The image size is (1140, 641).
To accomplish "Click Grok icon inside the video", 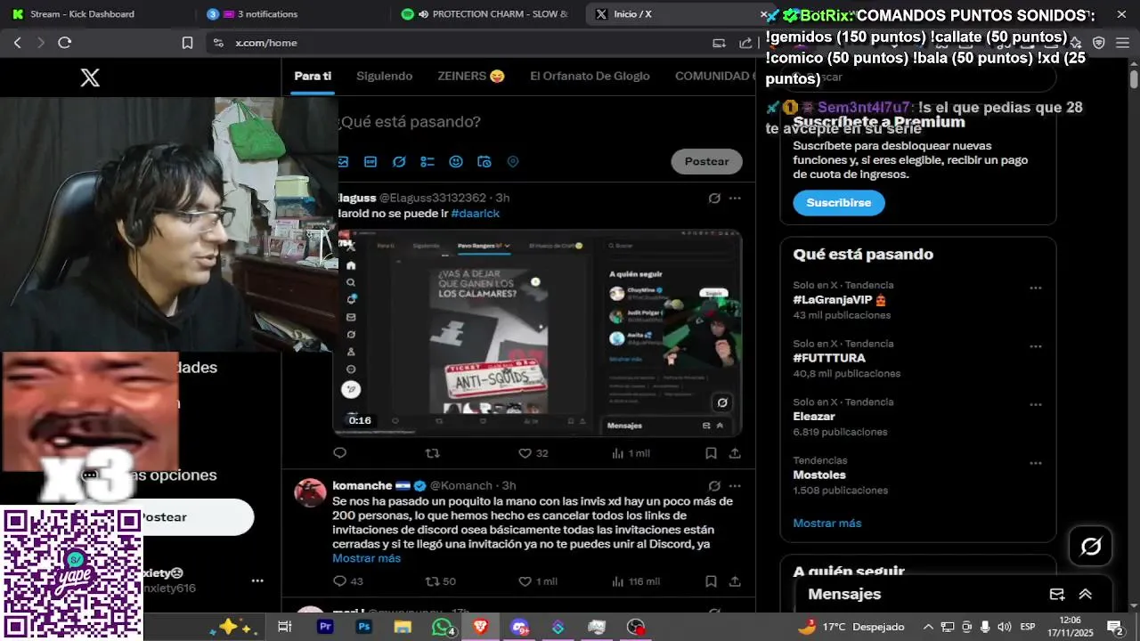I will click(x=722, y=402).
